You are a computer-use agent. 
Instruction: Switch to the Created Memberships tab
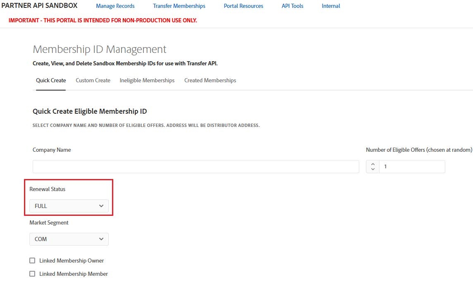click(210, 80)
